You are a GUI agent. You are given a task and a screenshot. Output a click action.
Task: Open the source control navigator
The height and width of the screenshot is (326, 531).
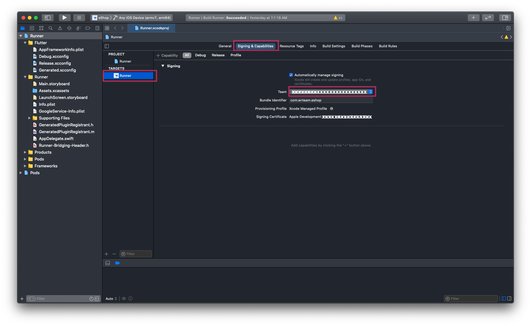click(x=32, y=28)
